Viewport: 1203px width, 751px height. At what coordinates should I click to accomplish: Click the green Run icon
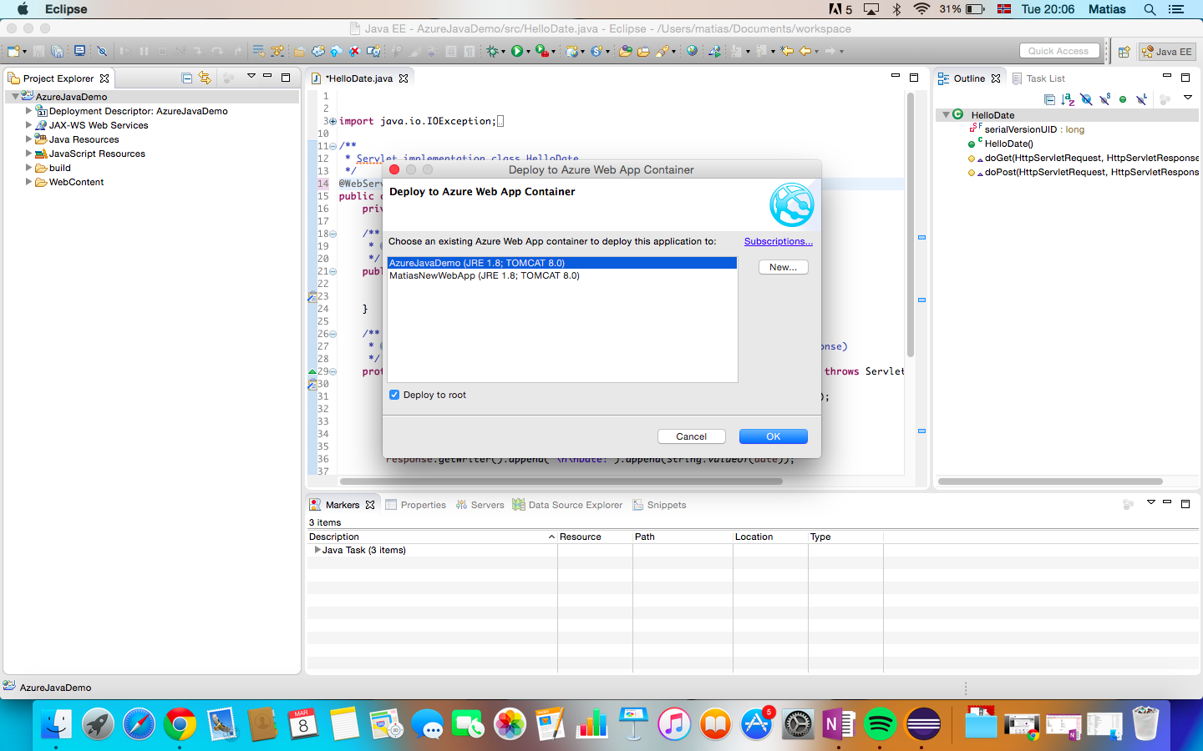tap(517, 51)
